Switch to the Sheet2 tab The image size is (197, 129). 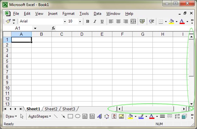(51, 109)
